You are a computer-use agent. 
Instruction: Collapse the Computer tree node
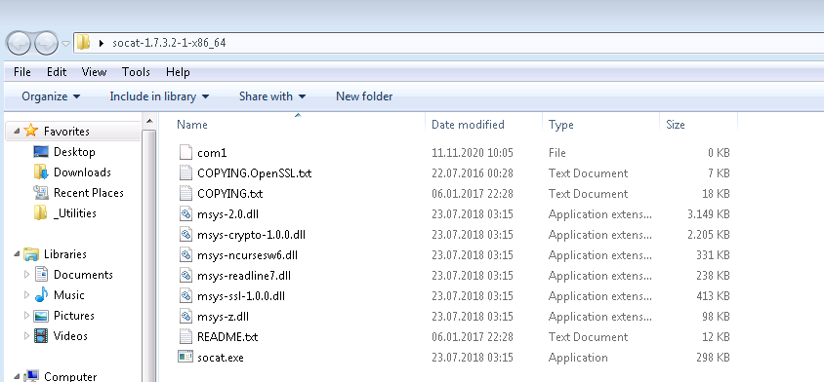coord(17,377)
